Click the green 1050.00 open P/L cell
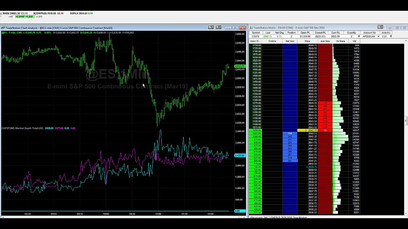Image resolution: width=408 pixels, height=229 pixels. click(255, 131)
